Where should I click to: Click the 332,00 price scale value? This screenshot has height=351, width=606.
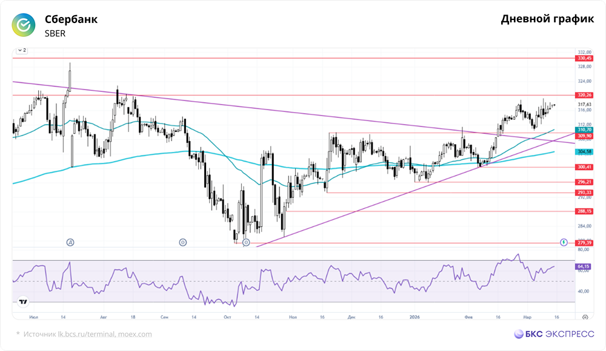(x=584, y=52)
